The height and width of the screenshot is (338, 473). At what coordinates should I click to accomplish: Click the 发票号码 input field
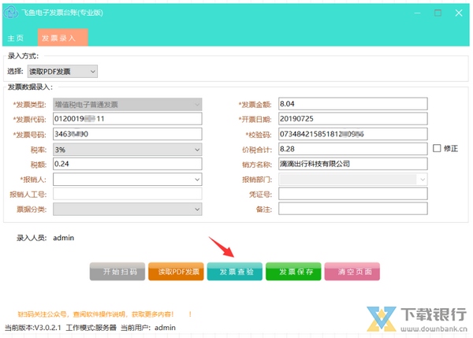127,134
